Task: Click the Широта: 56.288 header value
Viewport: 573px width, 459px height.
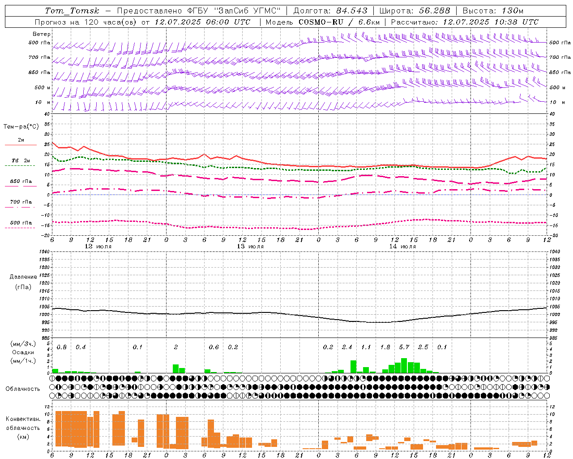Action: pos(415,11)
